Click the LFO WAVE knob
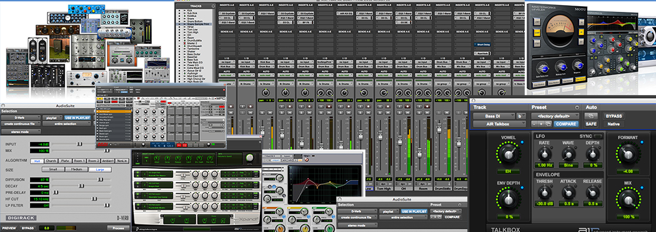Image resolution: width=656 pixels, height=232 pixels. pos(568,154)
